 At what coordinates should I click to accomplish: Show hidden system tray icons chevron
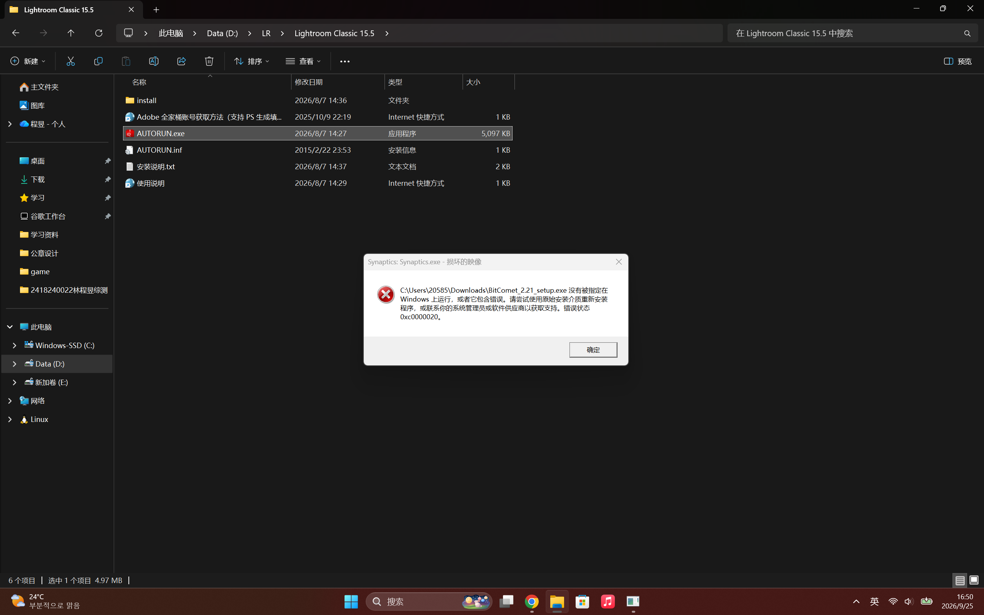(856, 601)
